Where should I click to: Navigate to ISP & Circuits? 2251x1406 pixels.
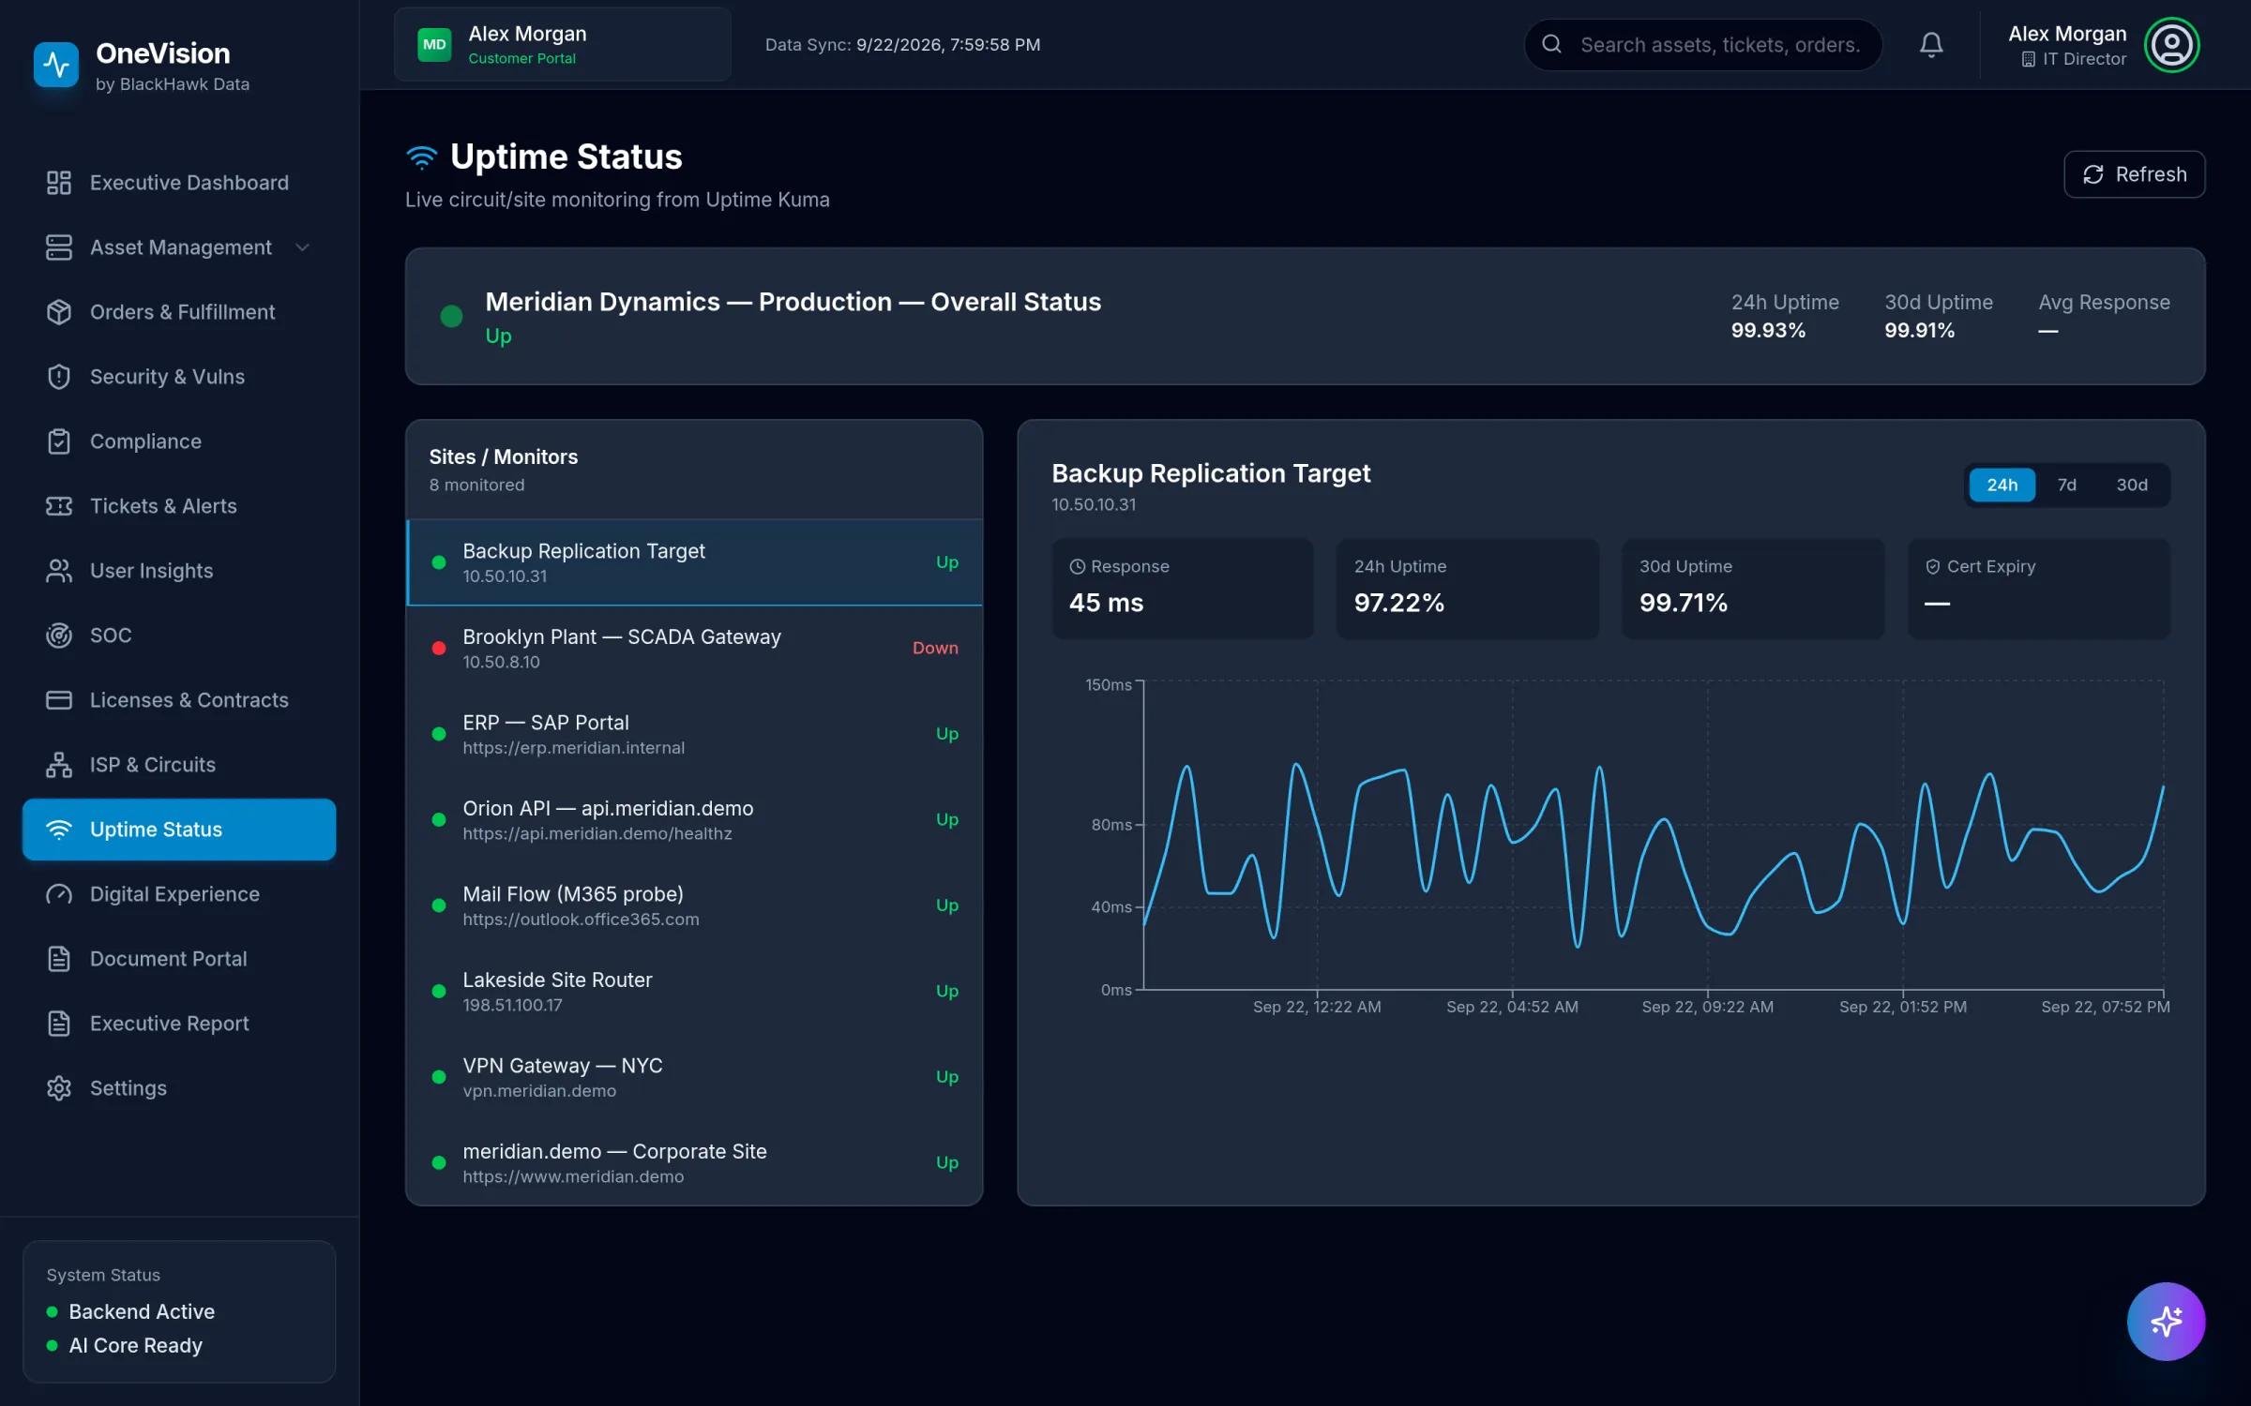point(179,765)
